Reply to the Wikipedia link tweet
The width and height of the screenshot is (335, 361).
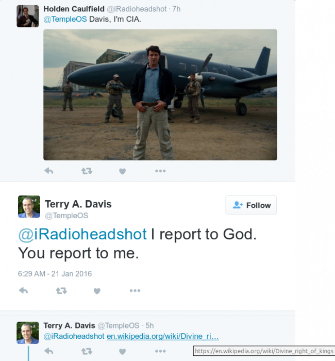coord(49,351)
